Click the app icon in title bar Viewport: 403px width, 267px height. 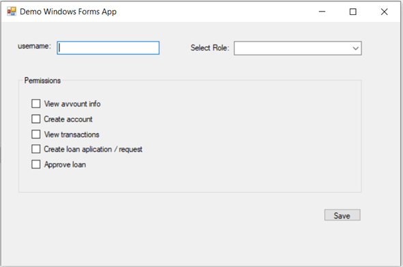12,12
